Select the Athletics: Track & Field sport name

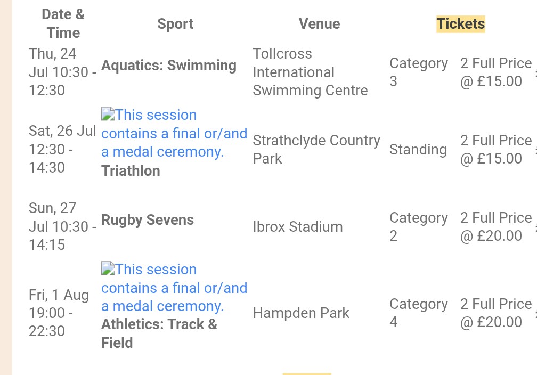tap(159, 333)
